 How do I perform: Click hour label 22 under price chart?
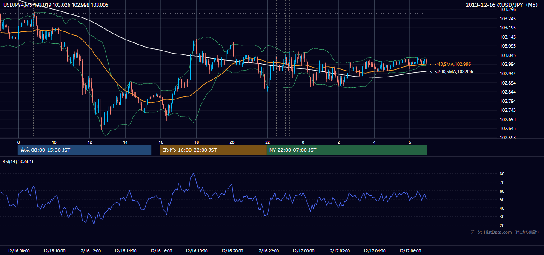(268, 142)
